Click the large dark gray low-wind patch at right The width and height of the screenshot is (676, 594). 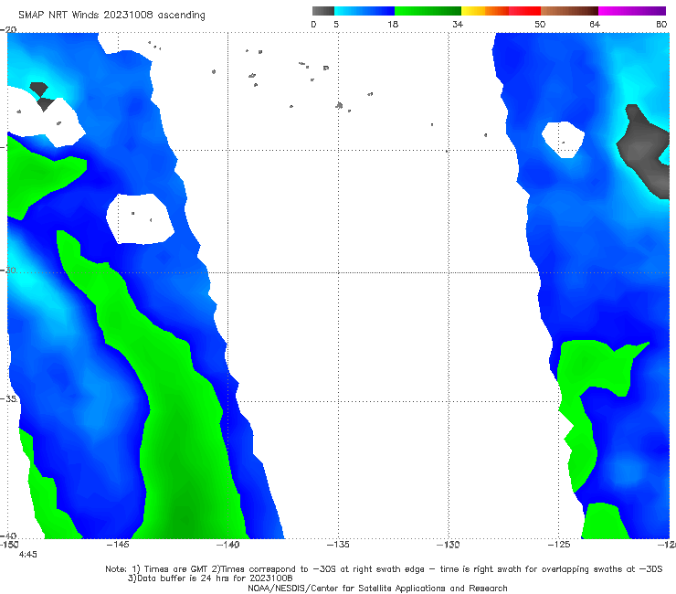(x=644, y=151)
